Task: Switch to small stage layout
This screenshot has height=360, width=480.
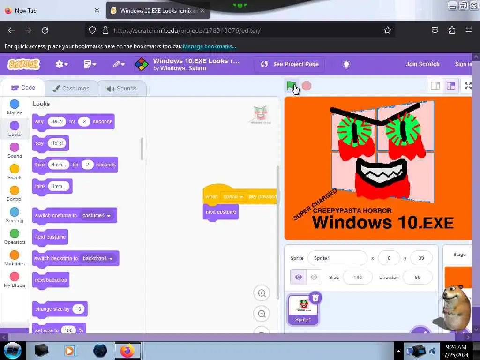Action: [435, 86]
